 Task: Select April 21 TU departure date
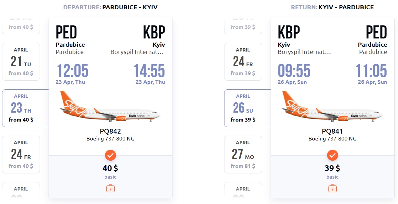21,62
